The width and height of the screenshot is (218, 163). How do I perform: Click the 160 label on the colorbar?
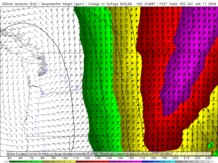pyautogui.click(x=131, y=158)
